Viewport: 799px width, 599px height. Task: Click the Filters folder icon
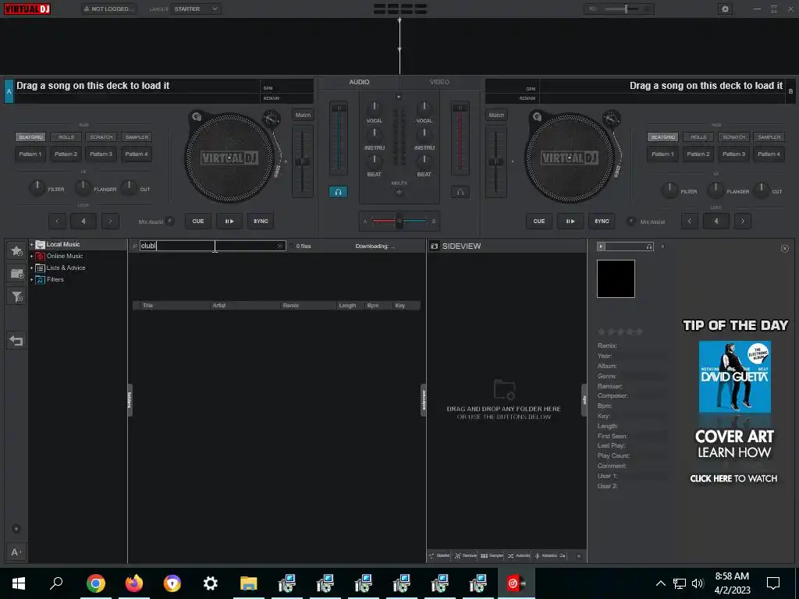pos(41,280)
